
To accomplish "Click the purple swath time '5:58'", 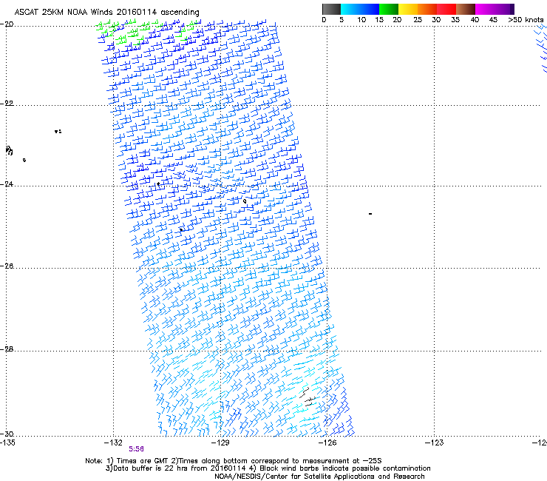I will pyautogui.click(x=137, y=449).
